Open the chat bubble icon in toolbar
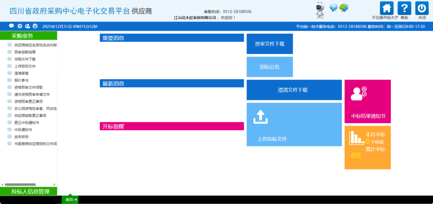Viewport: 433px width, 204px height. (x=11, y=26)
